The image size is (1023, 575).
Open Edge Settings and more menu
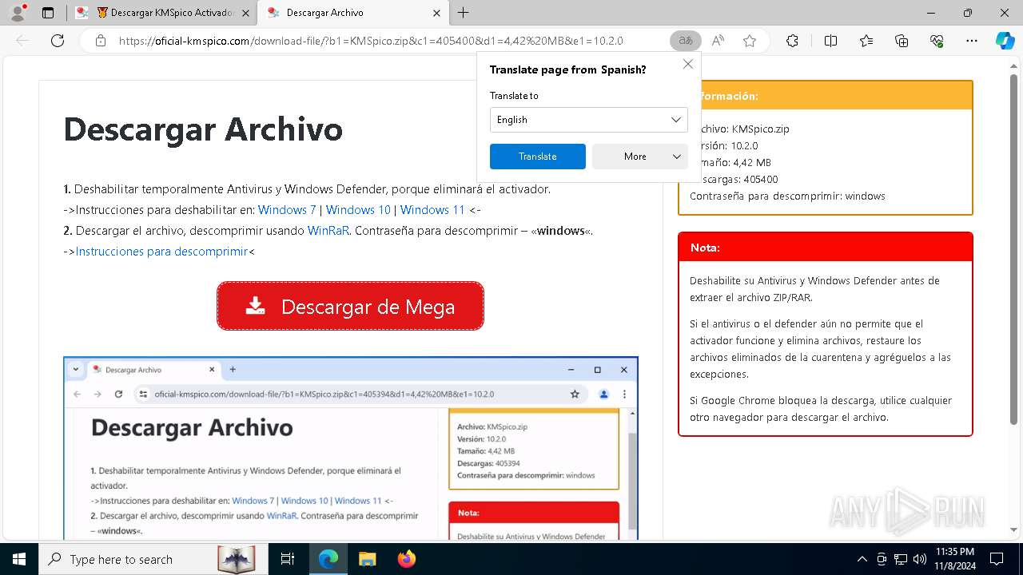tap(972, 41)
